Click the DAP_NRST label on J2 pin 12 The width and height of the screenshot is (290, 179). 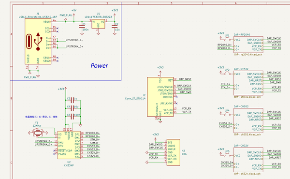pyautogui.click(x=185, y=79)
